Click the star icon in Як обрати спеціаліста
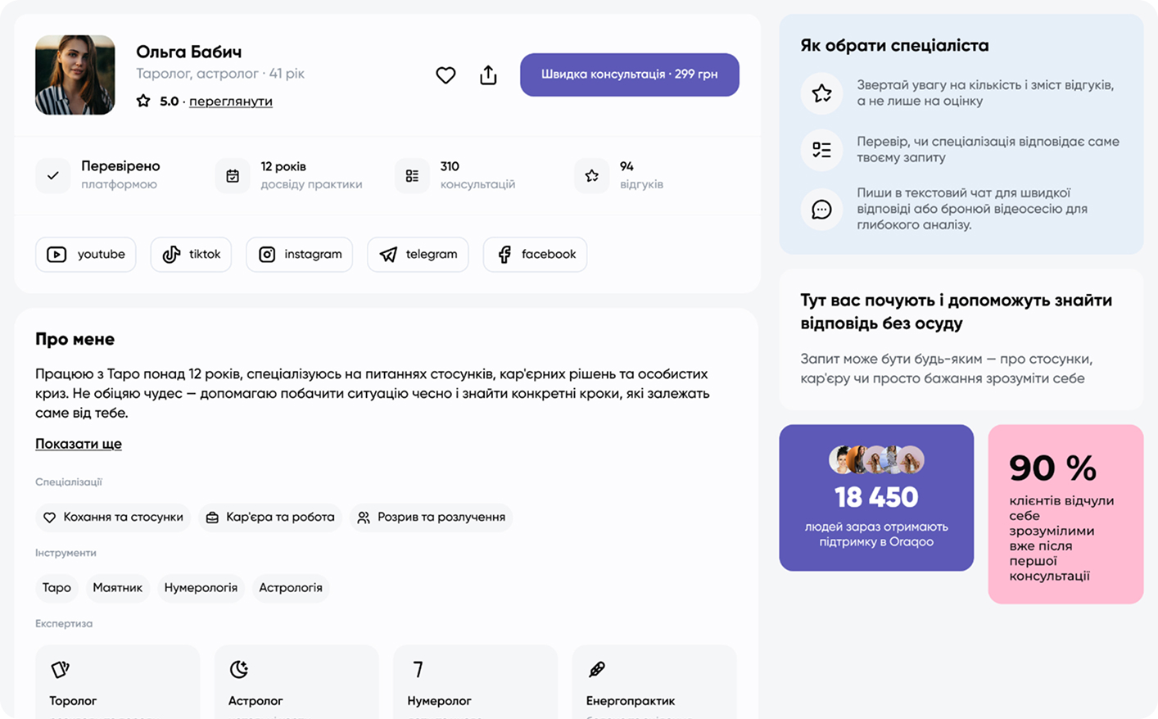The width and height of the screenshot is (1158, 719). pyautogui.click(x=821, y=93)
